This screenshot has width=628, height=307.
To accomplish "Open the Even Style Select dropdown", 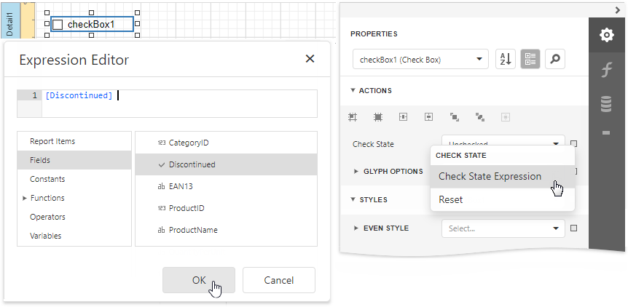I will [503, 228].
